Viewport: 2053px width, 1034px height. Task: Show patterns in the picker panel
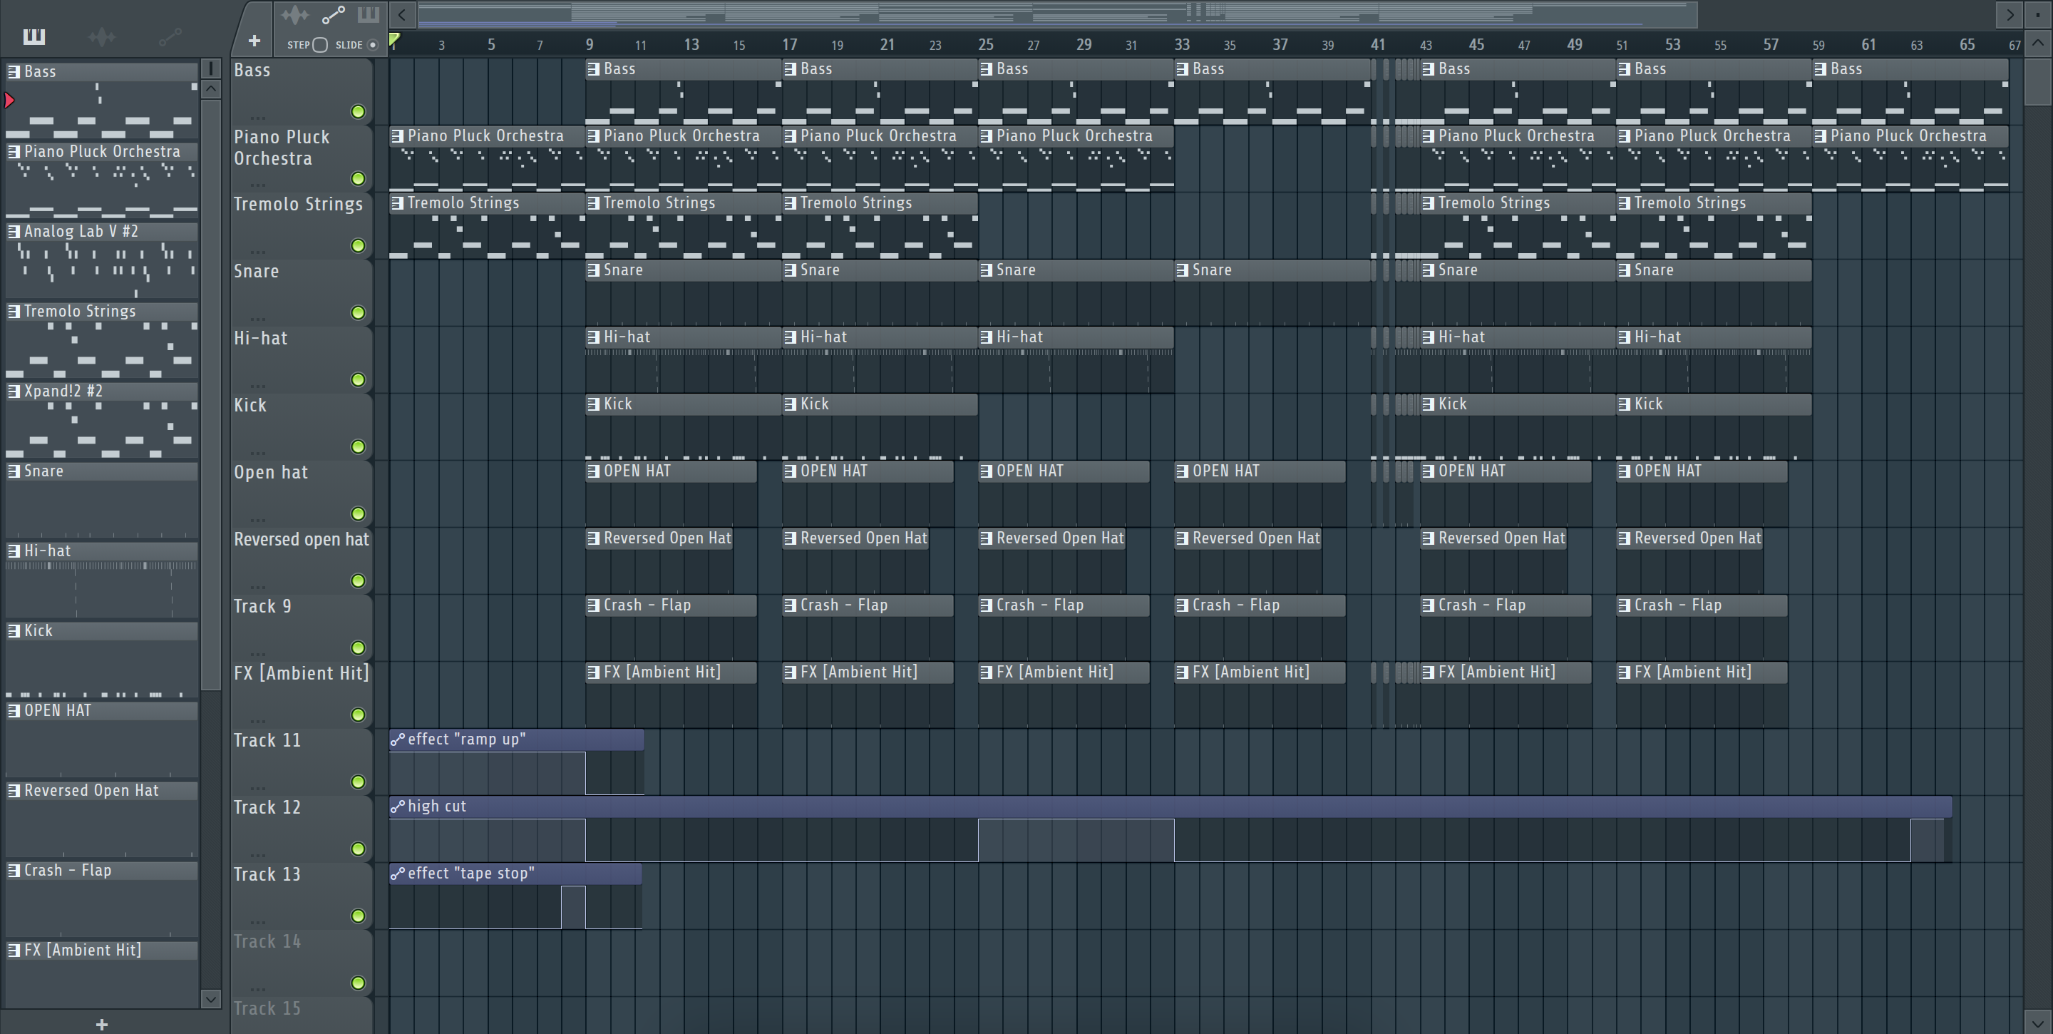pos(34,36)
